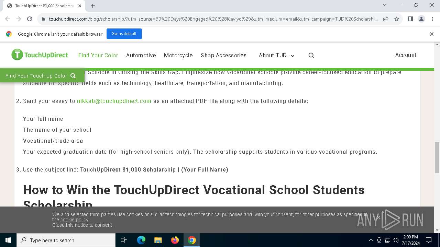
Task: Click the page's vertical scrollbar thumb
Action: [437, 157]
